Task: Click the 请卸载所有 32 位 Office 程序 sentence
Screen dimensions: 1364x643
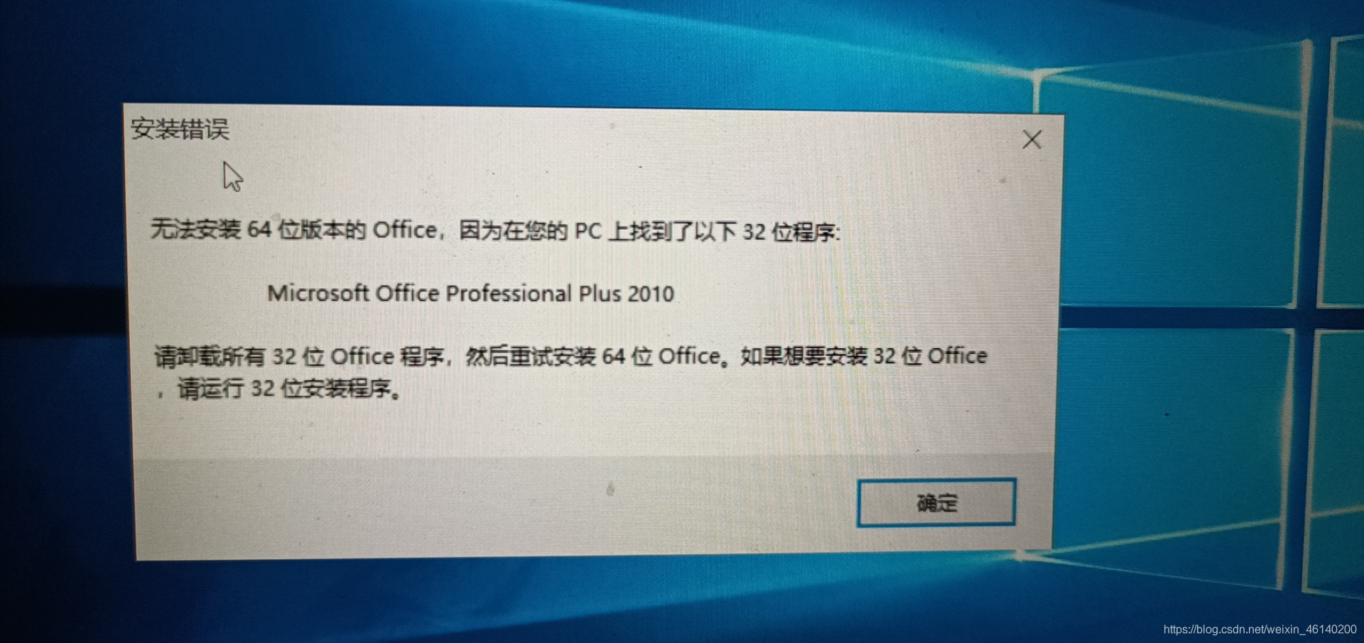Action: pyautogui.click(x=300, y=356)
